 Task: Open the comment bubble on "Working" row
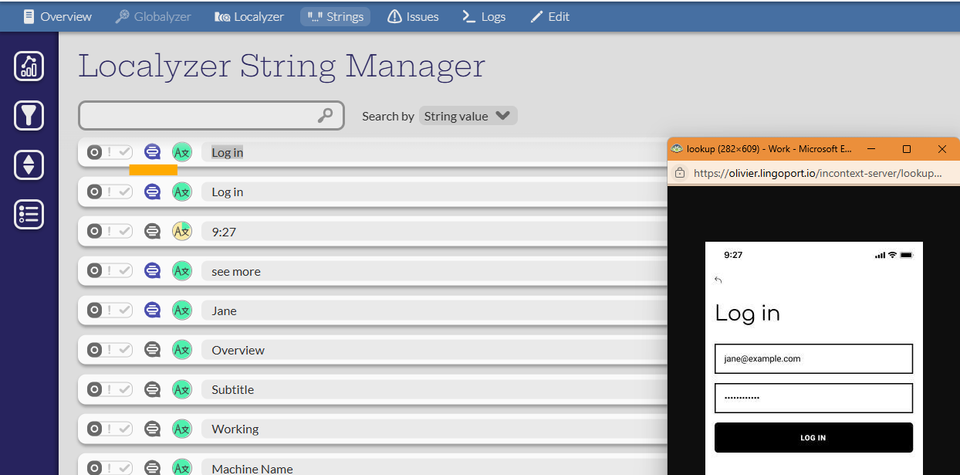pyautogui.click(x=153, y=429)
